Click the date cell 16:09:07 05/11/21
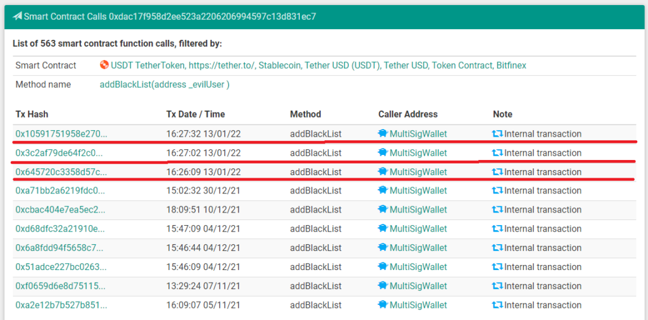 203,305
